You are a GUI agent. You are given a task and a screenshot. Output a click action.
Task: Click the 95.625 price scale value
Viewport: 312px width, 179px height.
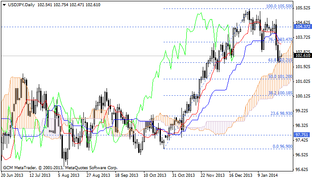click(303, 170)
